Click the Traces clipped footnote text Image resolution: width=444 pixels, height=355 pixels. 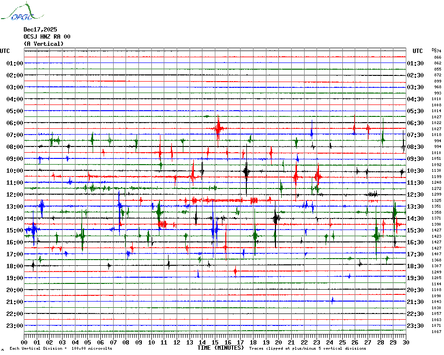(307, 349)
